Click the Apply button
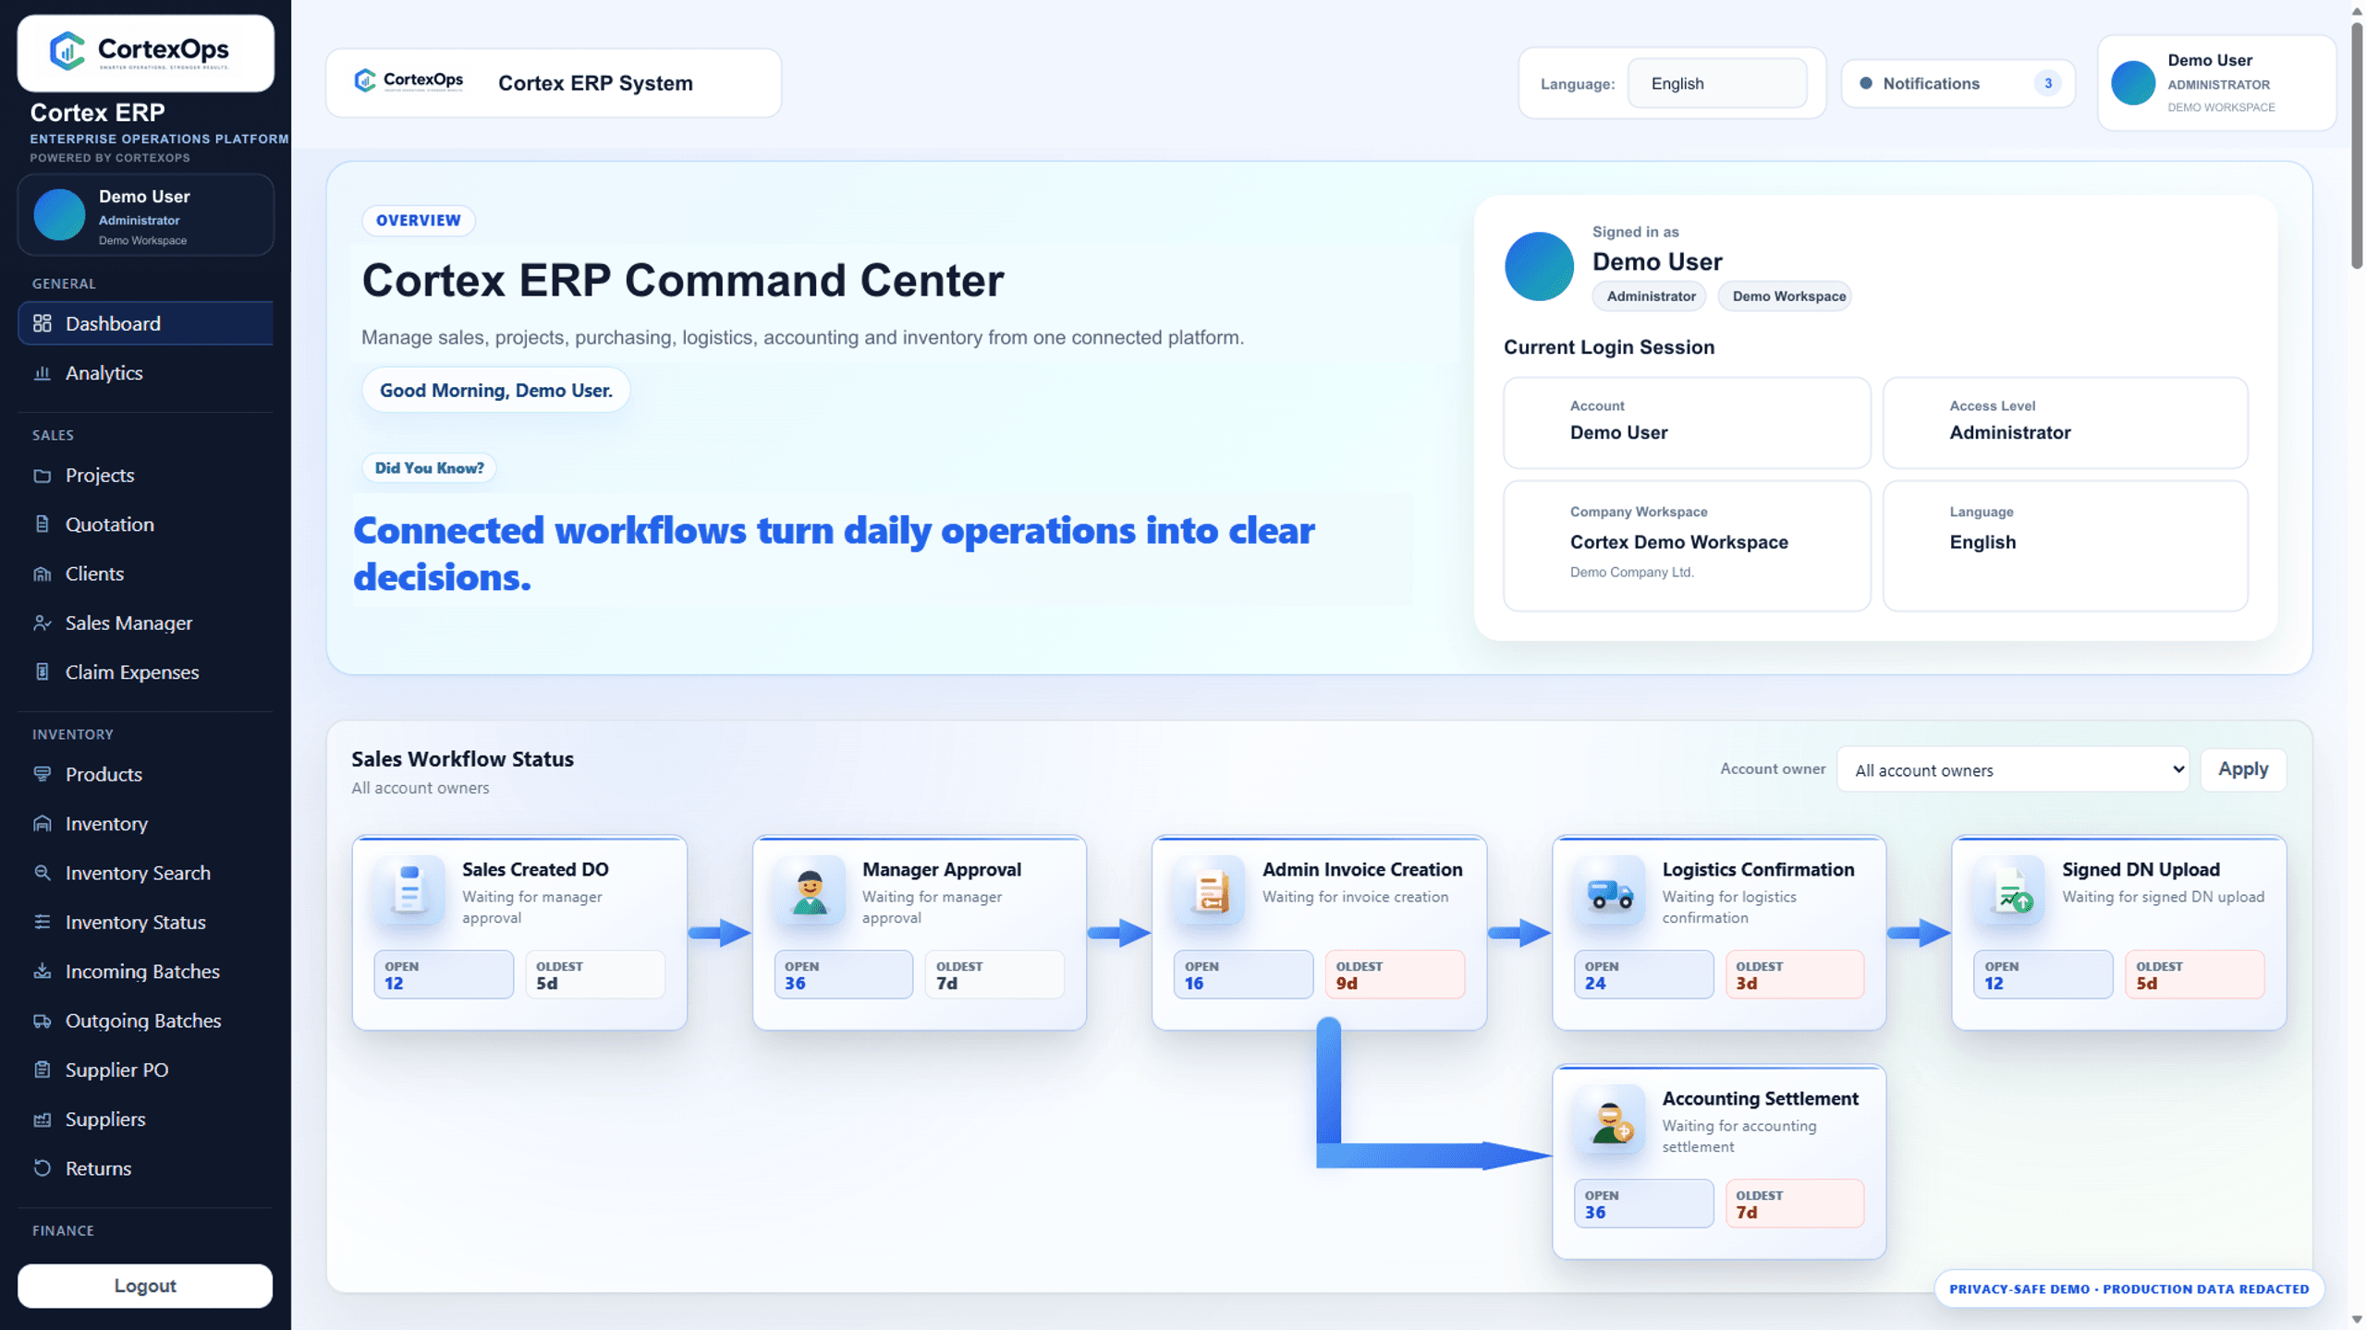 [x=2243, y=769]
